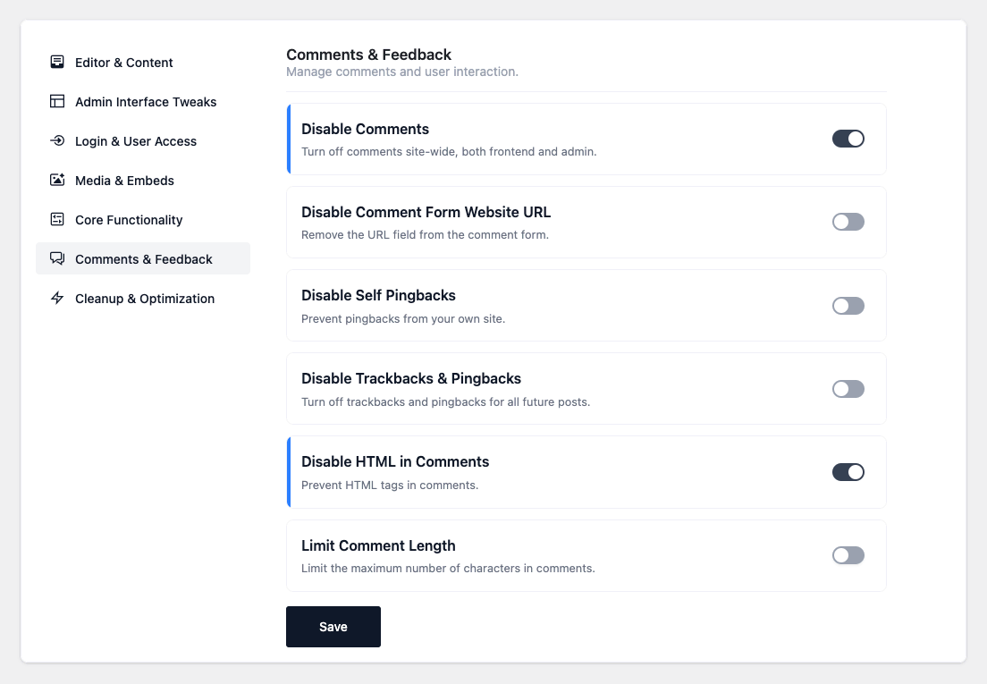Turn on the Disable Self Pingbacks switch

(x=848, y=306)
